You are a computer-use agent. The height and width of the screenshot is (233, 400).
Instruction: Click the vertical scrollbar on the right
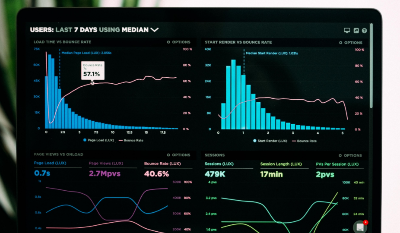pyautogui.click(x=371, y=65)
